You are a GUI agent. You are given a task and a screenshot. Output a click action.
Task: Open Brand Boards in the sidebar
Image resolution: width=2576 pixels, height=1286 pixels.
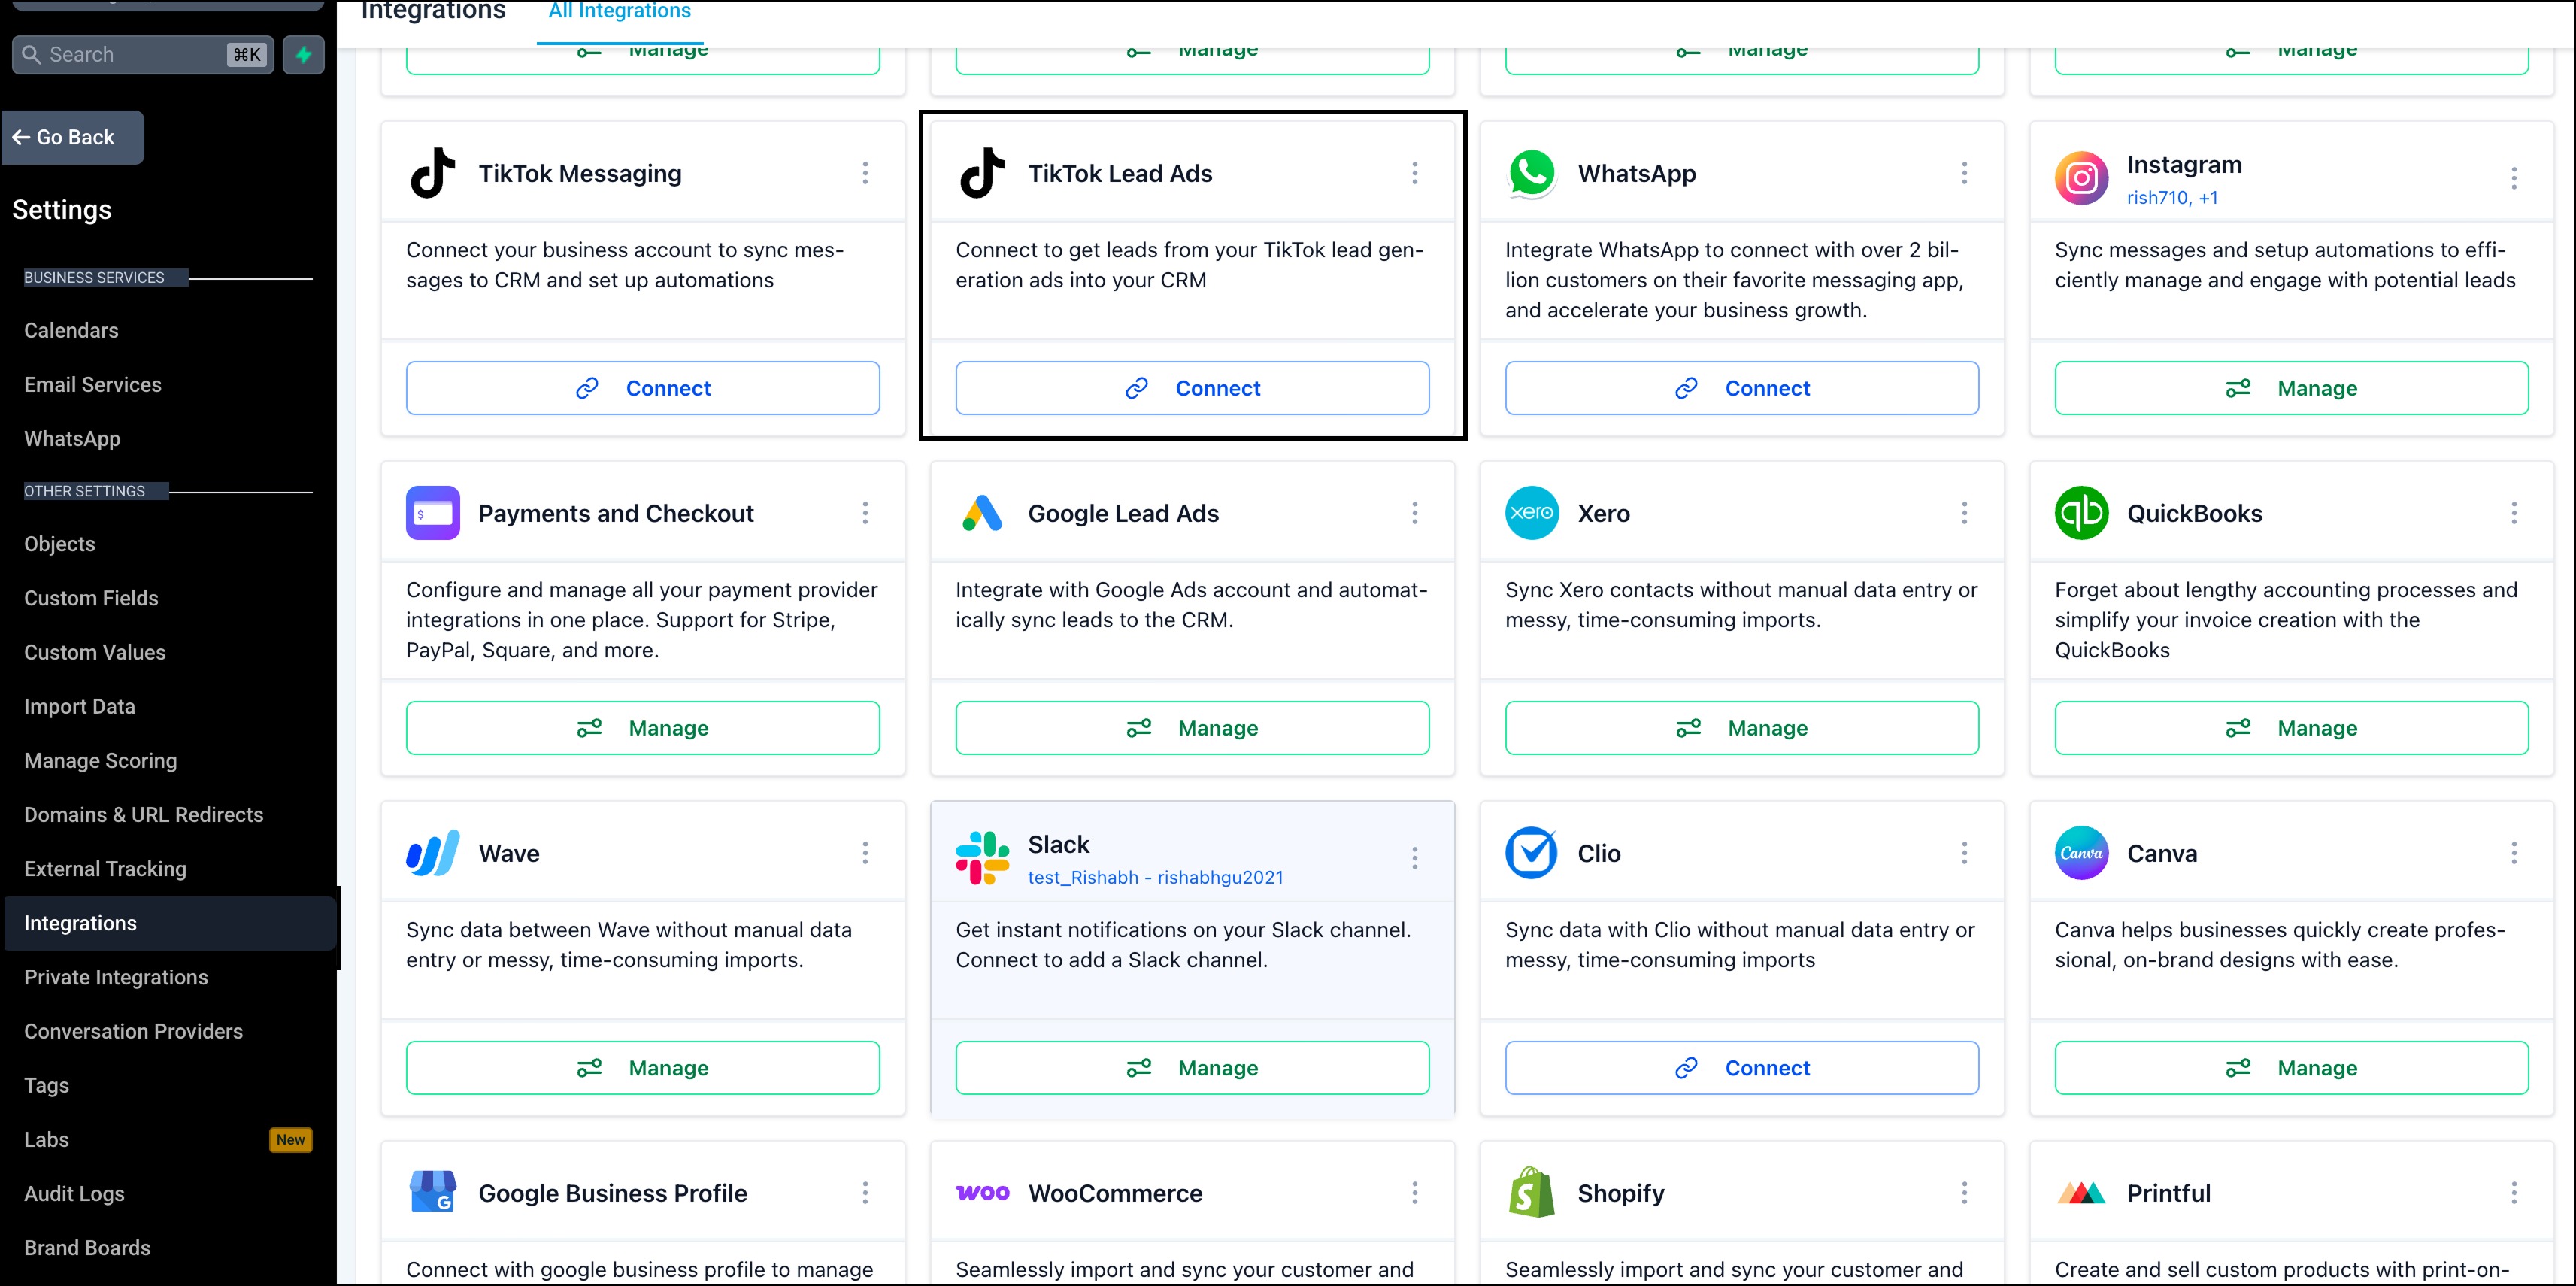tap(87, 1247)
